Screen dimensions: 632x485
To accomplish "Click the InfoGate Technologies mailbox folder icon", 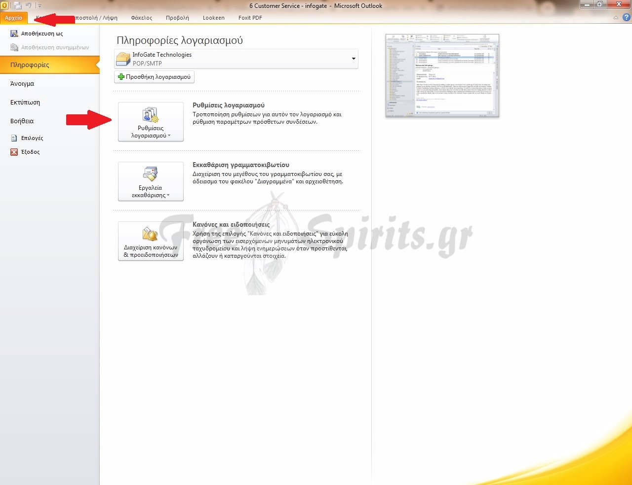I will [x=123, y=59].
